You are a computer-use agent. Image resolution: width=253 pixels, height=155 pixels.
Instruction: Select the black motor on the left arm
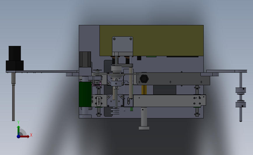tap(15, 58)
